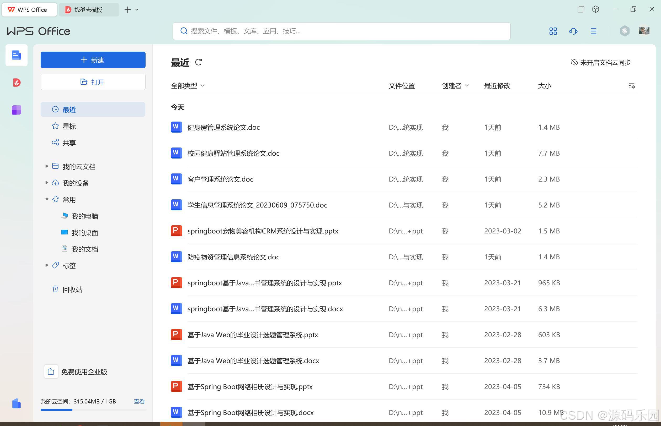Enable 文档云同步 via the sync notice

click(600, 63)
